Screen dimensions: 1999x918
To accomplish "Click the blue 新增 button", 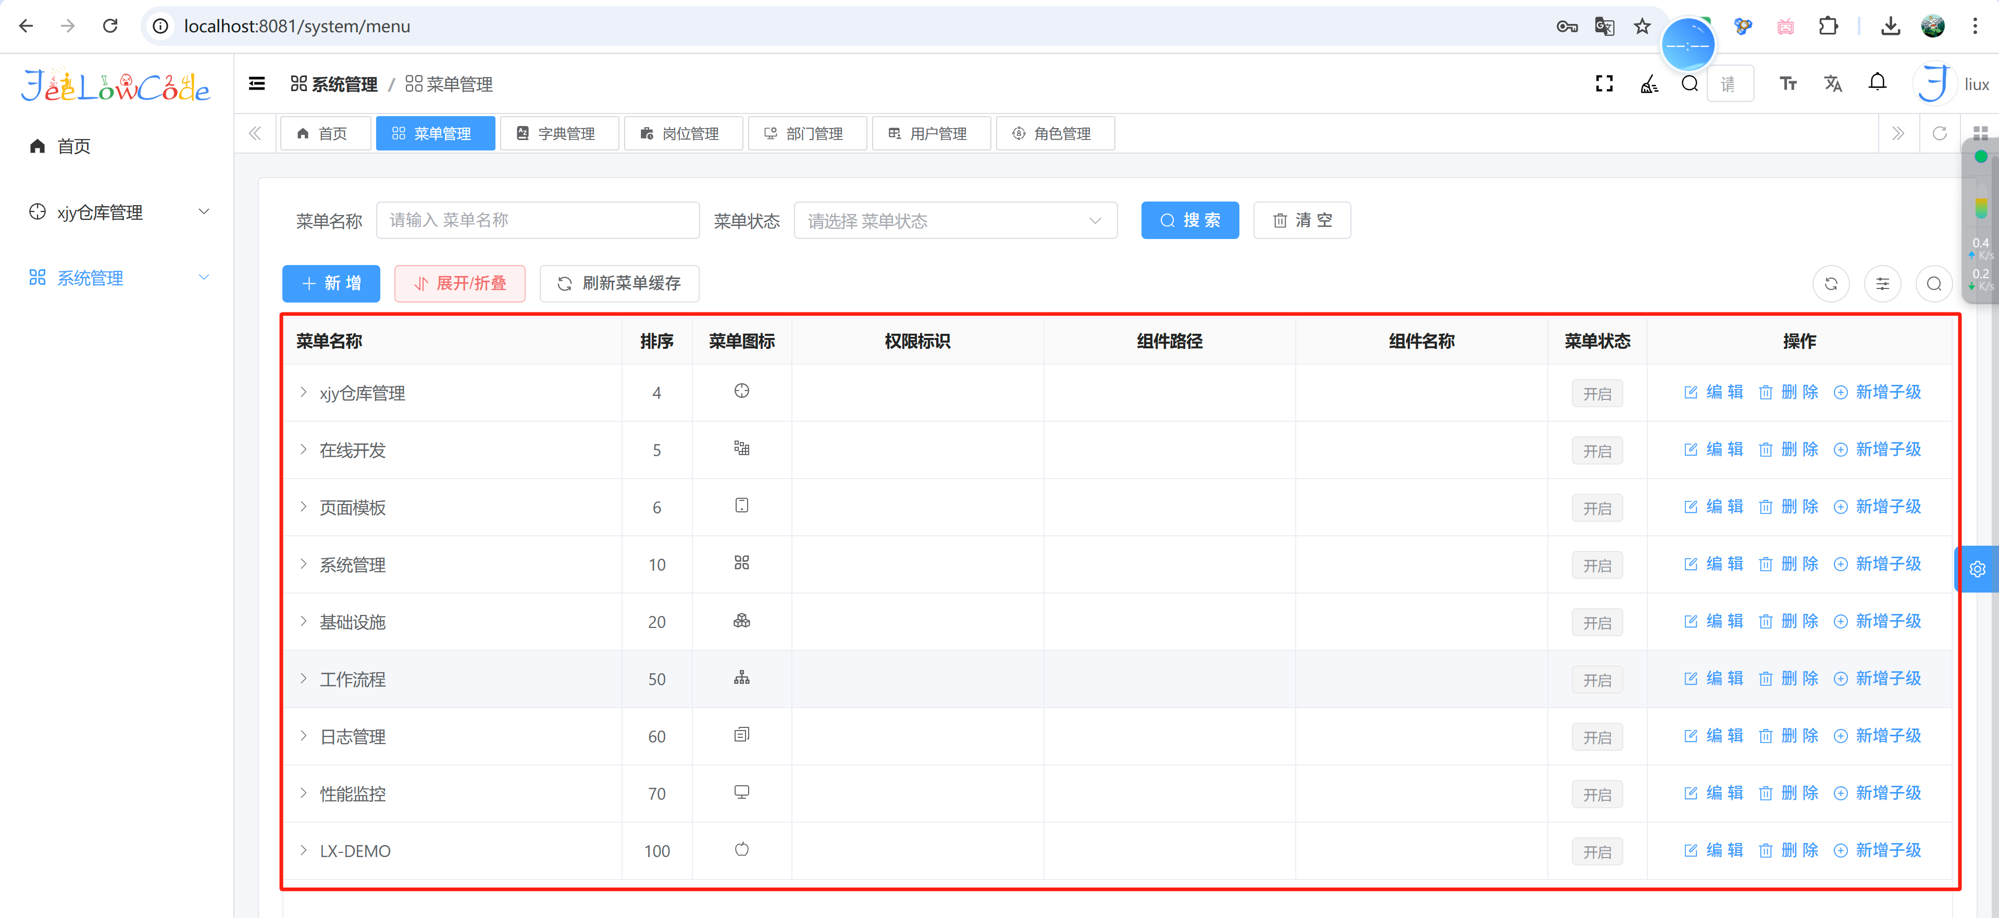I will [331, 284].
